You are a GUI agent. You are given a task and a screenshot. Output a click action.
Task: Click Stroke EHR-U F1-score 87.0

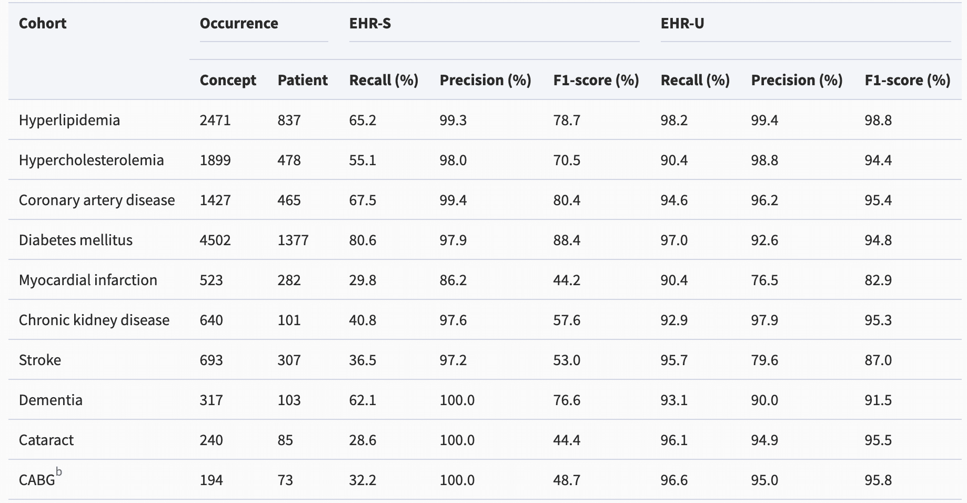click(x=878, y=360)
